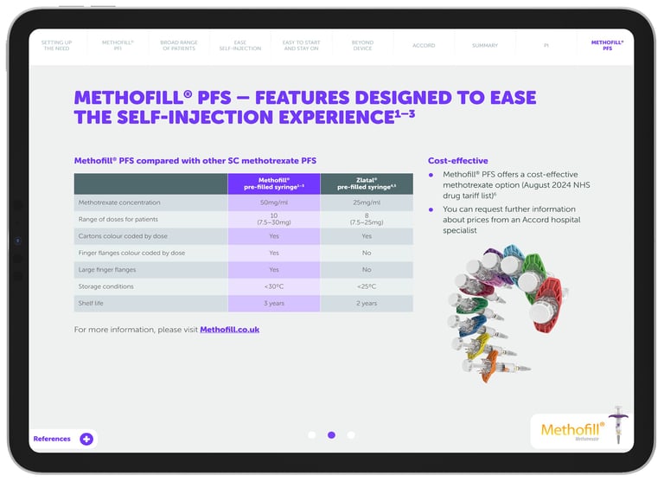
Task: Click the 10 (7.5–30mg) cell
Action: (274, 219)
